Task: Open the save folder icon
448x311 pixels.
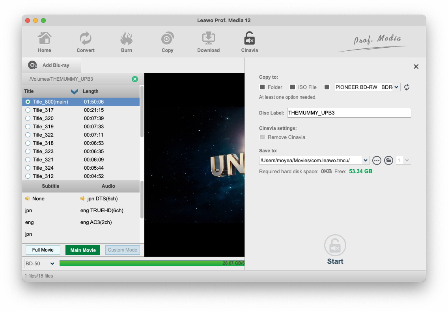Action: tap(388, 160)
